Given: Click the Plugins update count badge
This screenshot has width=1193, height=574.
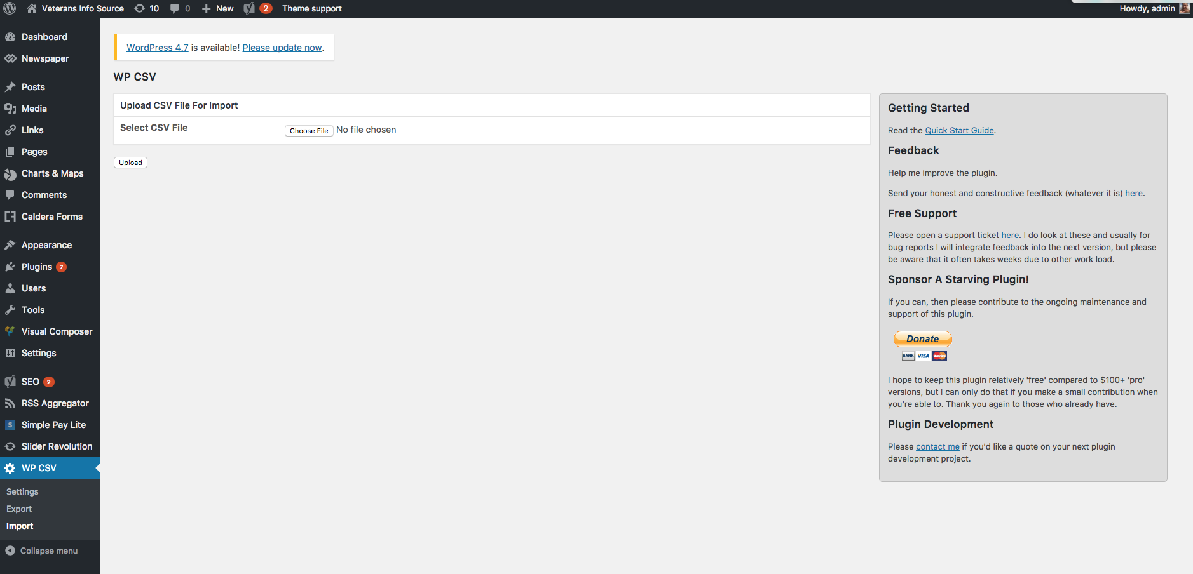Looking at the screenshot, I should 61,267.
